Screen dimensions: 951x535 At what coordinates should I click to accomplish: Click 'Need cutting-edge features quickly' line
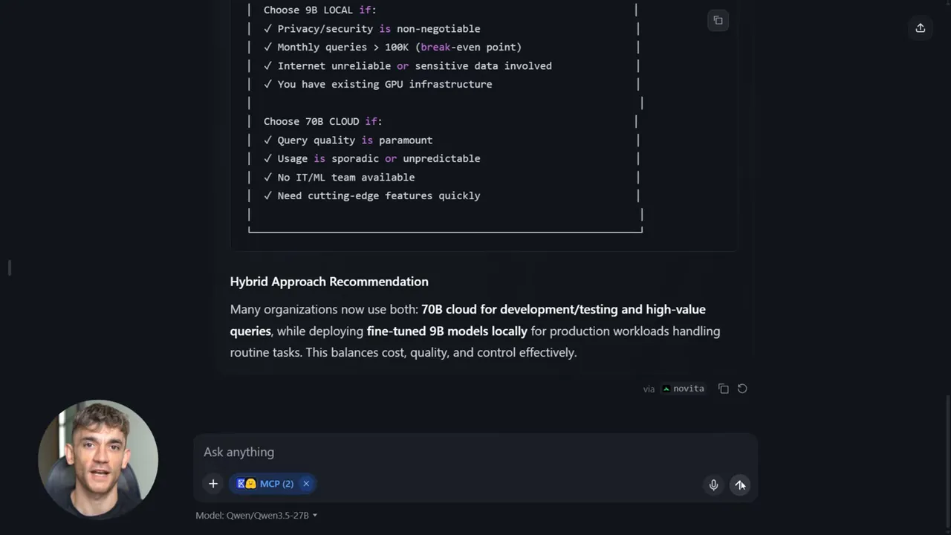(371, 195)
